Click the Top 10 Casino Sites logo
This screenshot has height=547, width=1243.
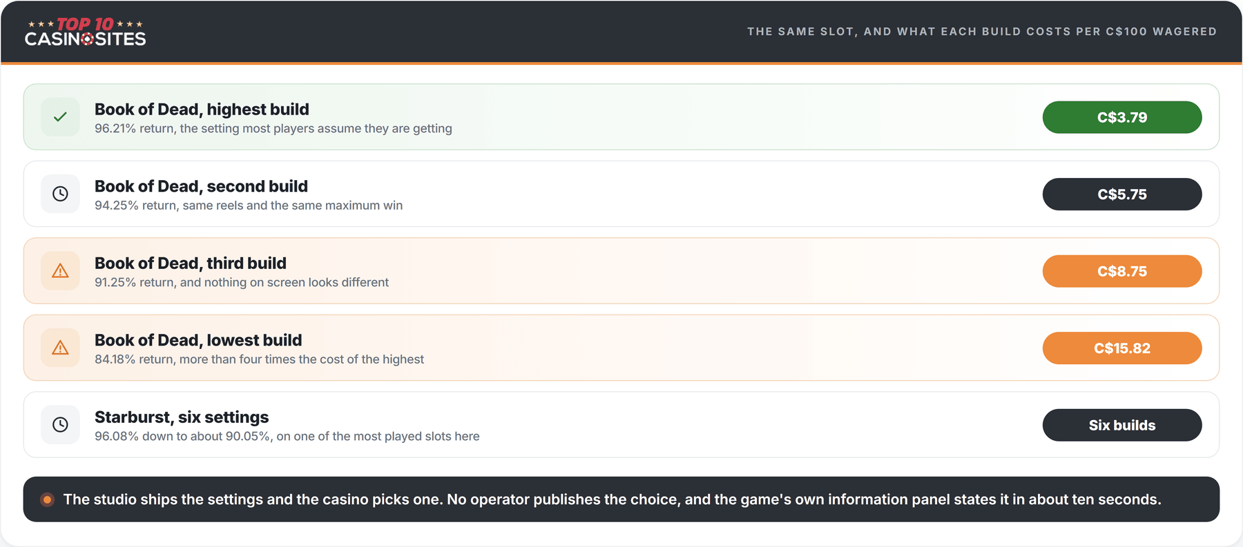(85, 32)
